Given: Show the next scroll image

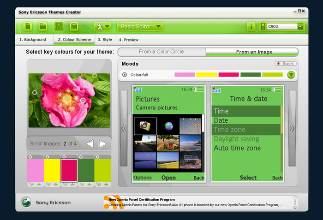Looking at the screenshot, I should (102, 143).
